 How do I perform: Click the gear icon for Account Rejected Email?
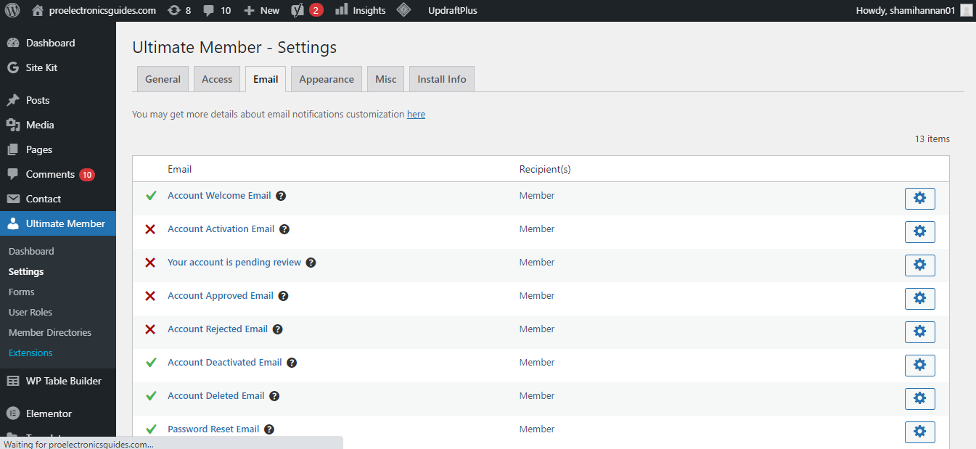919,331
